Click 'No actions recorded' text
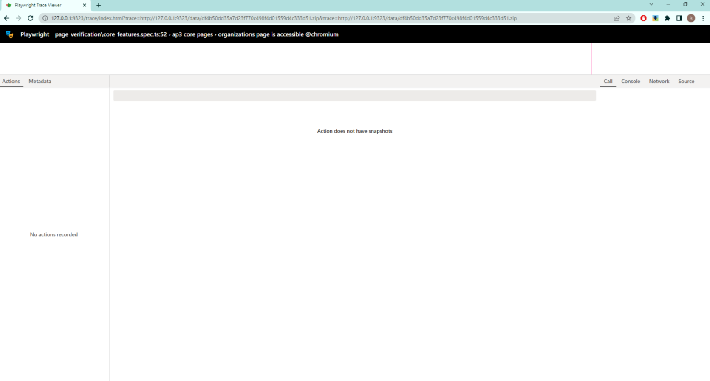The height and width of the screenshot is (381, 710). (54, 234)
